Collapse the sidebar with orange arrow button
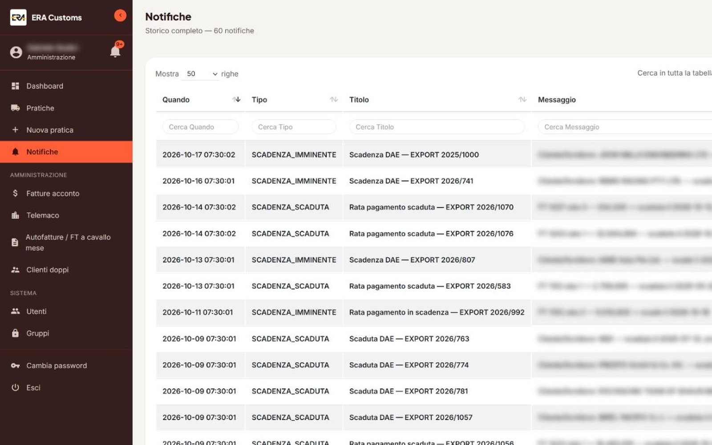The image size is (712, 445). pos(120,16)
